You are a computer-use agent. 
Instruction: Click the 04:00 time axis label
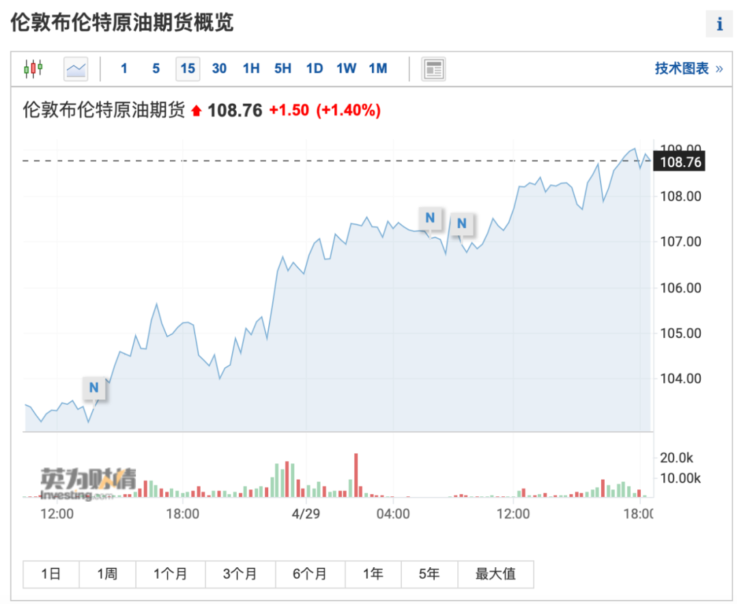tap(393, 514)
